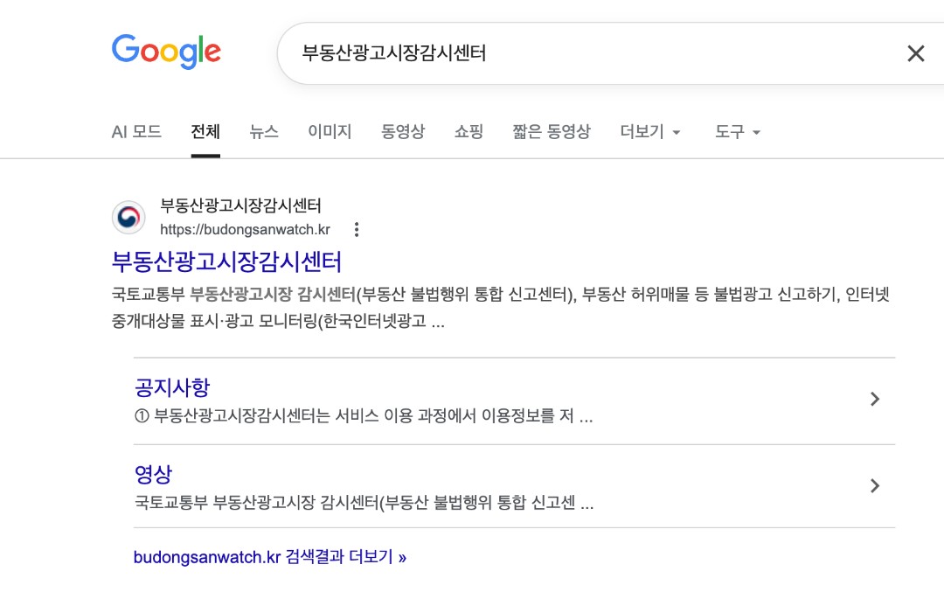Click budongsanwatch.kr 검색결과 더보기 link
This screenshot has width=944, height=606.
coord(270,557)
